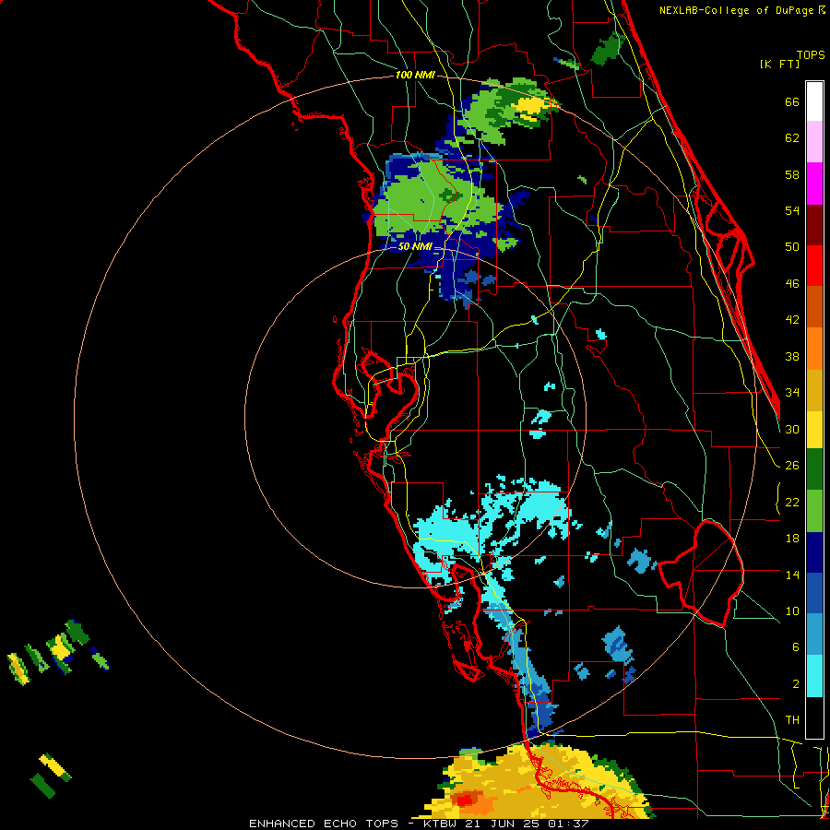Select the dark red legend swatch
The image size is (830, 830).
814,225
